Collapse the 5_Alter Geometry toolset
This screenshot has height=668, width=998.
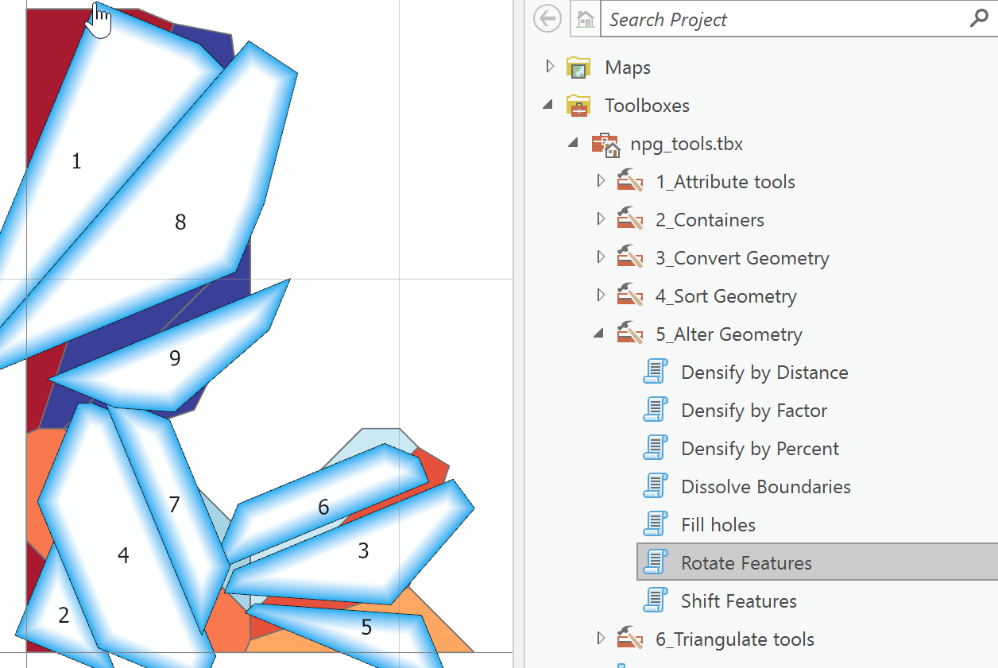(x=598, y=333)
